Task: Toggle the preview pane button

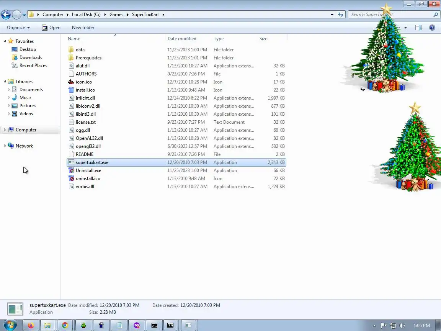Action: (x=418, y=28)
